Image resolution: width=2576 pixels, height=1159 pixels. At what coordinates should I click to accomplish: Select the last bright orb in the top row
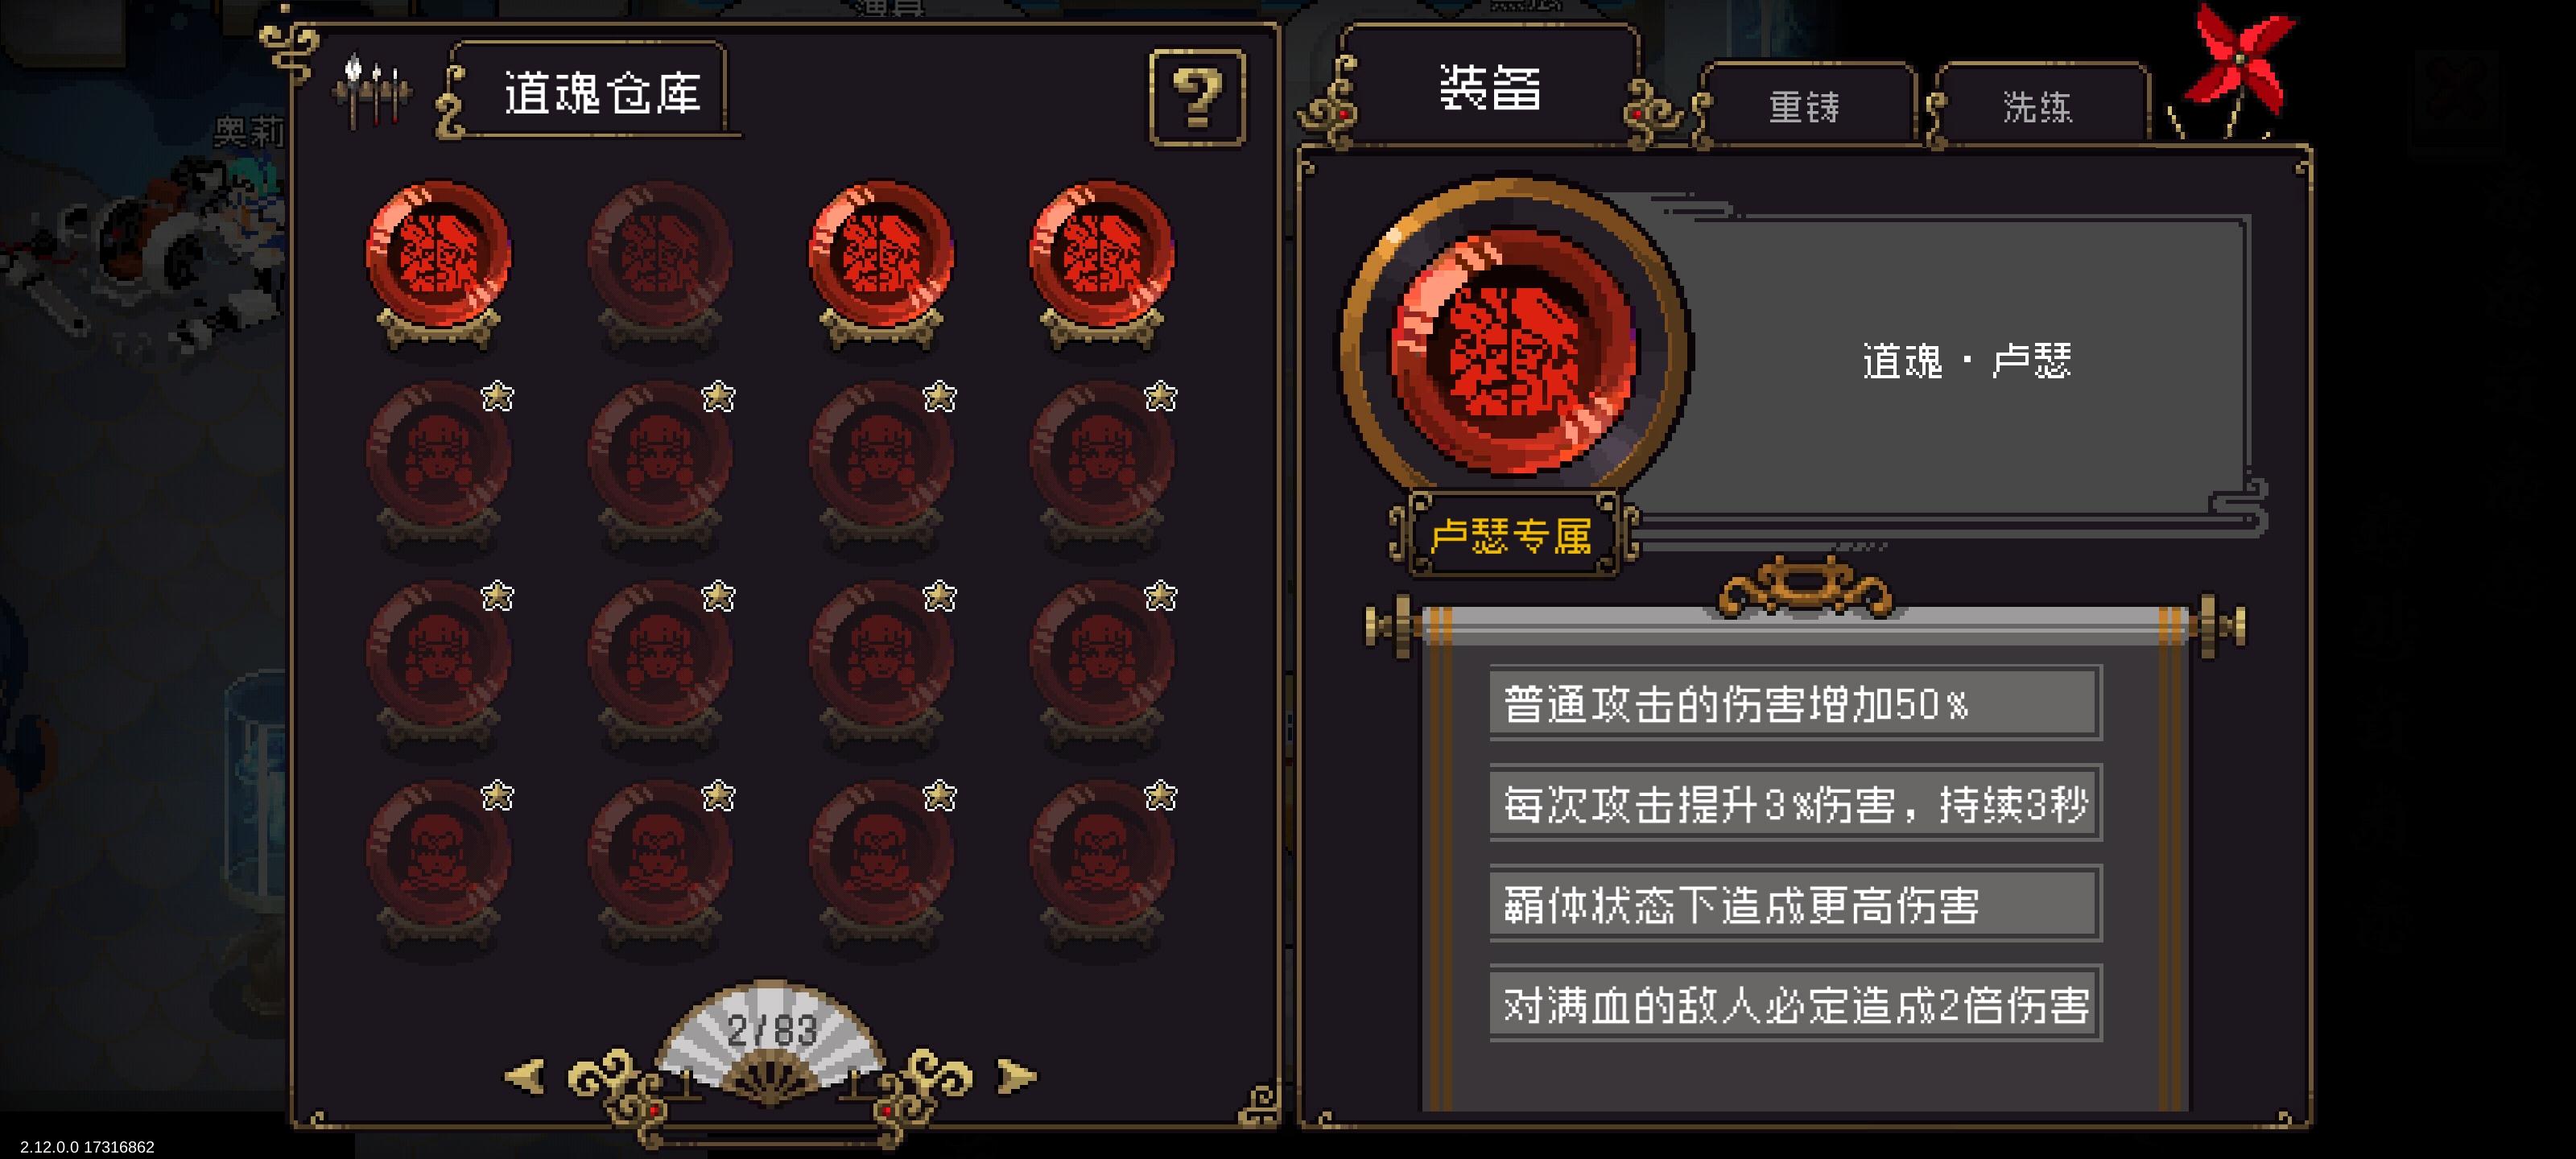[1101, 263]
